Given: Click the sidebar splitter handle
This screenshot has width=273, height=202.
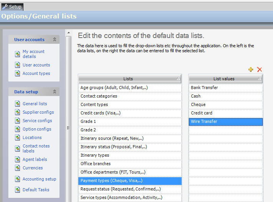Looking at the screenshot, I should pos(68,129).
